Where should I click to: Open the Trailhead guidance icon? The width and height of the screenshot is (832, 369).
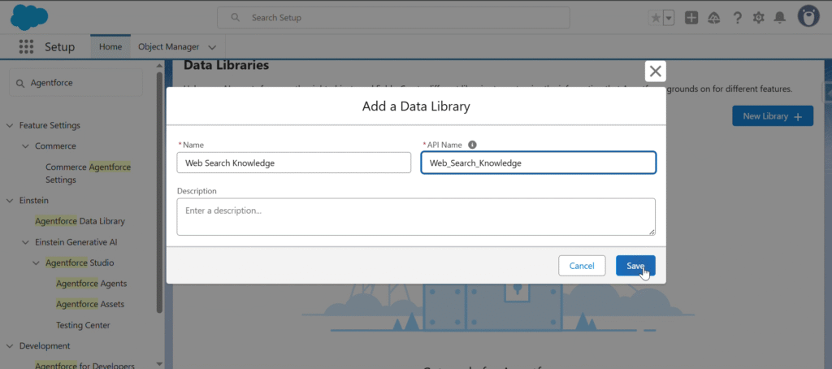(714, 18)
